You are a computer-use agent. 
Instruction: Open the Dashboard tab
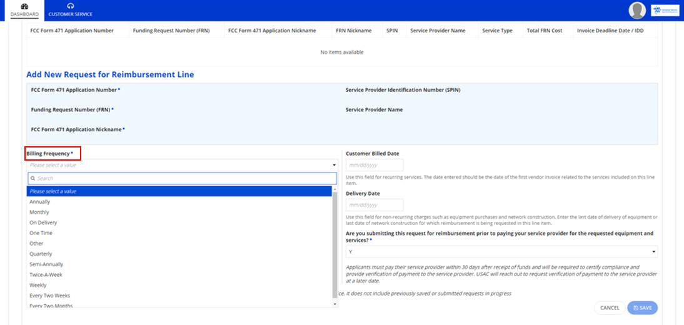tap(24, 10)
